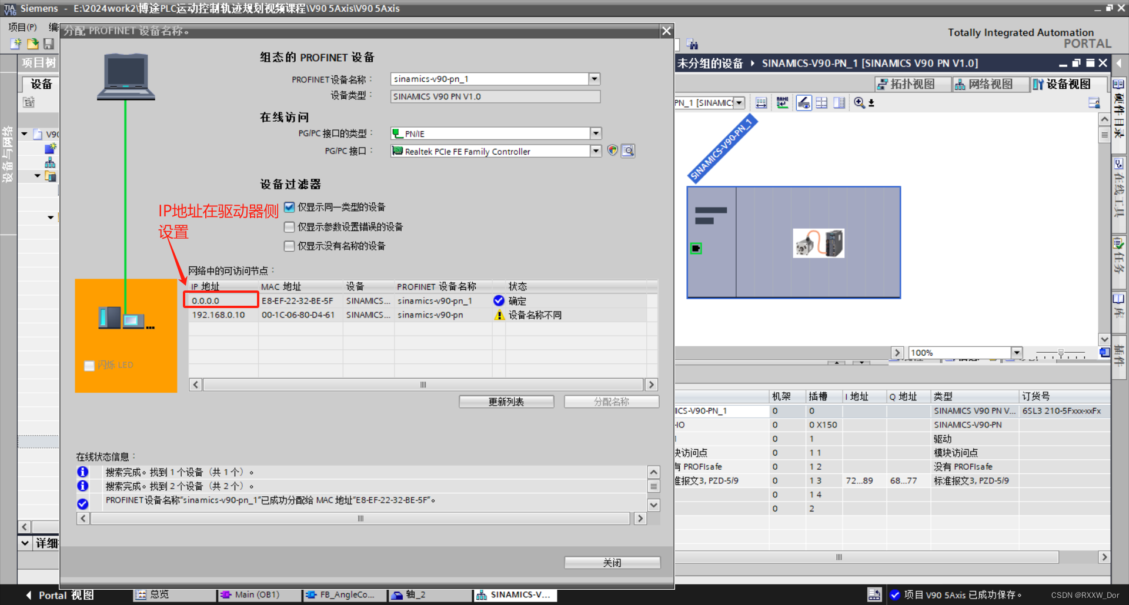Collapse the V90 project tree node

point(25,133)
